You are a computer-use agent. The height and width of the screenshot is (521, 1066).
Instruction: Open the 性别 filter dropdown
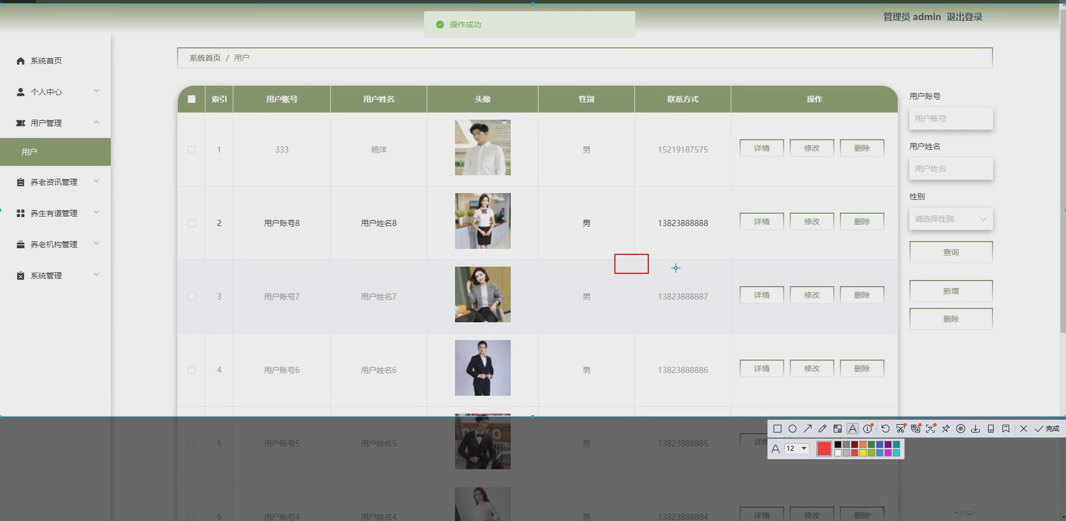click(x=951, y=219)
